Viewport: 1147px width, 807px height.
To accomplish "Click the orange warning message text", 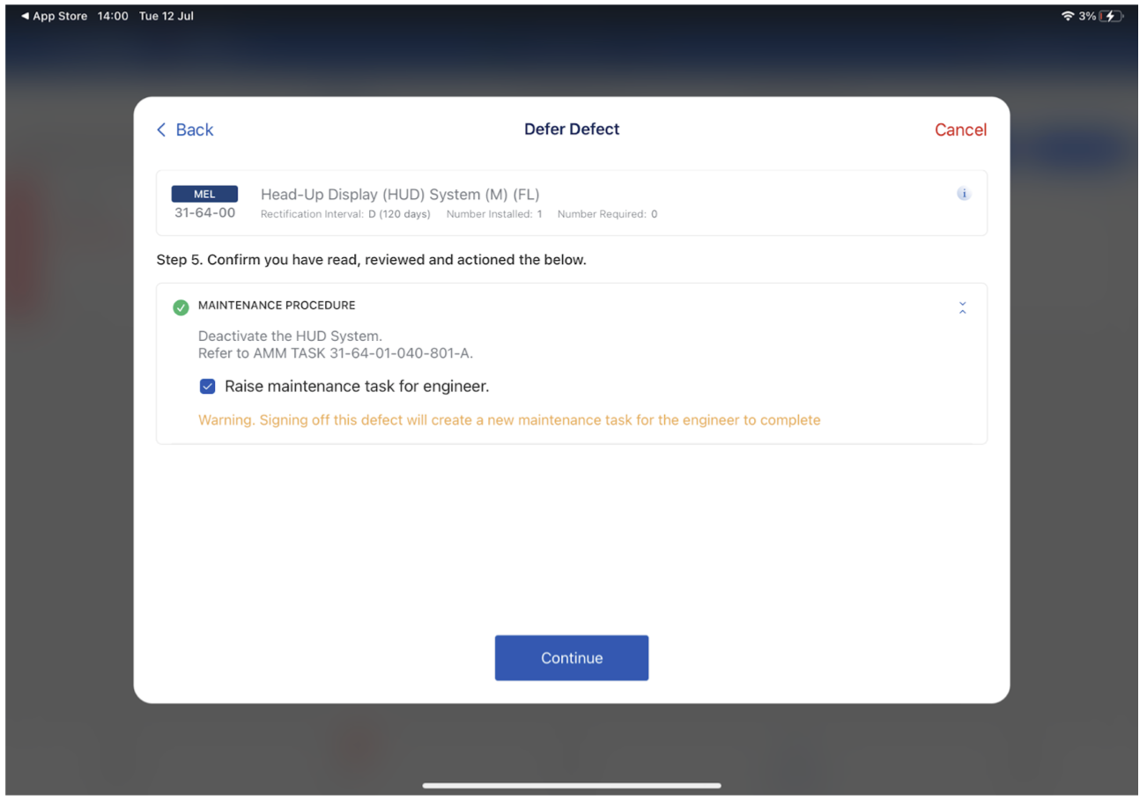I will [x=509, y=420].
